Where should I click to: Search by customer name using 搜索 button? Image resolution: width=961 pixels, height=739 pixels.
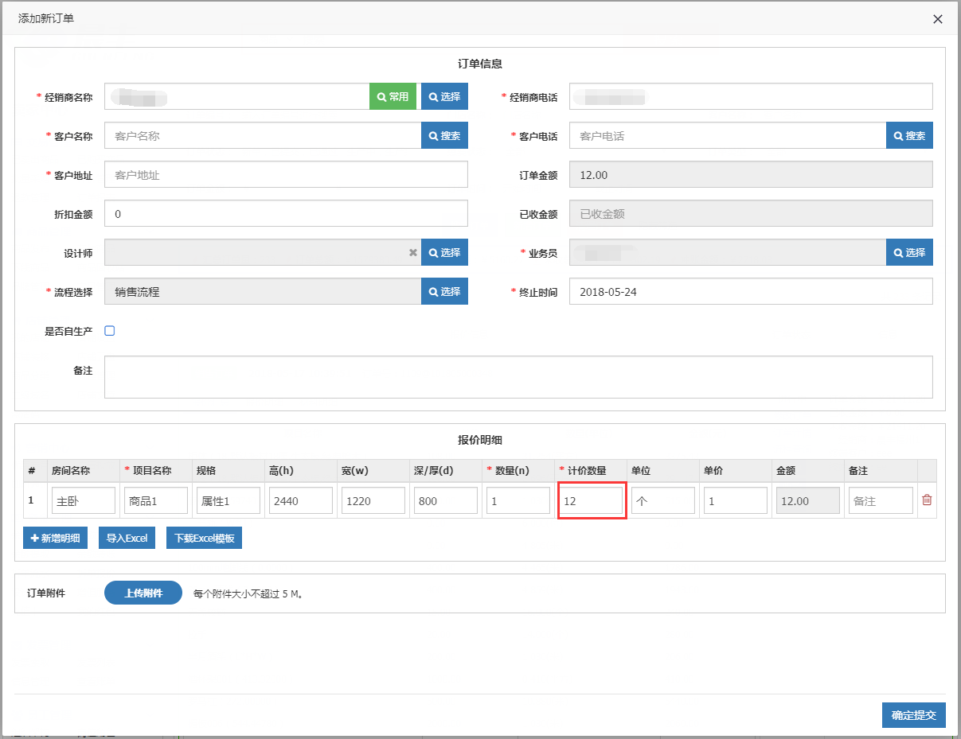point(444,135)
